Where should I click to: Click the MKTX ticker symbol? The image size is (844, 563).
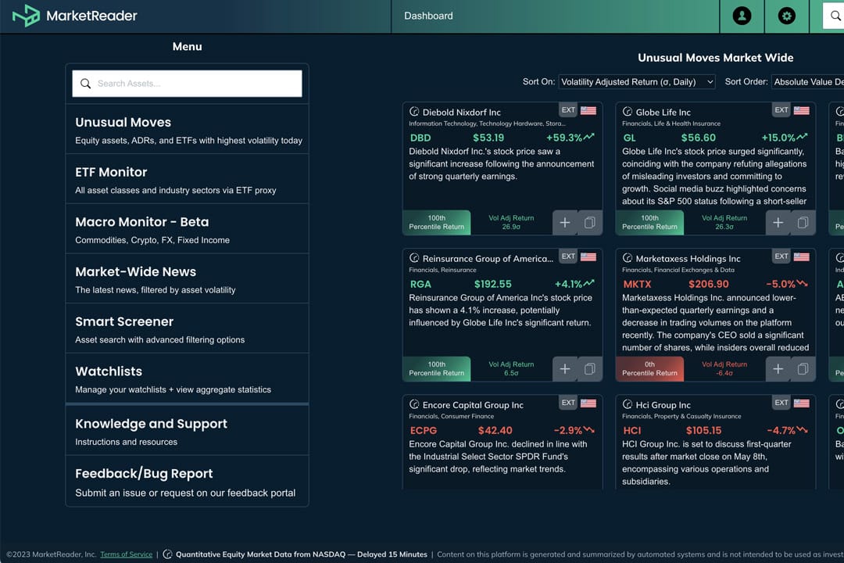tap(638, 285)
